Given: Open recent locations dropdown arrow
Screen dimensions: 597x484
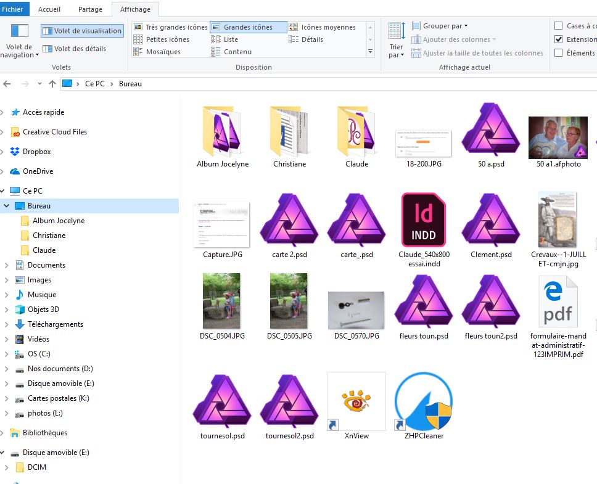Looking at the screenshot, I should coord(39,84).
